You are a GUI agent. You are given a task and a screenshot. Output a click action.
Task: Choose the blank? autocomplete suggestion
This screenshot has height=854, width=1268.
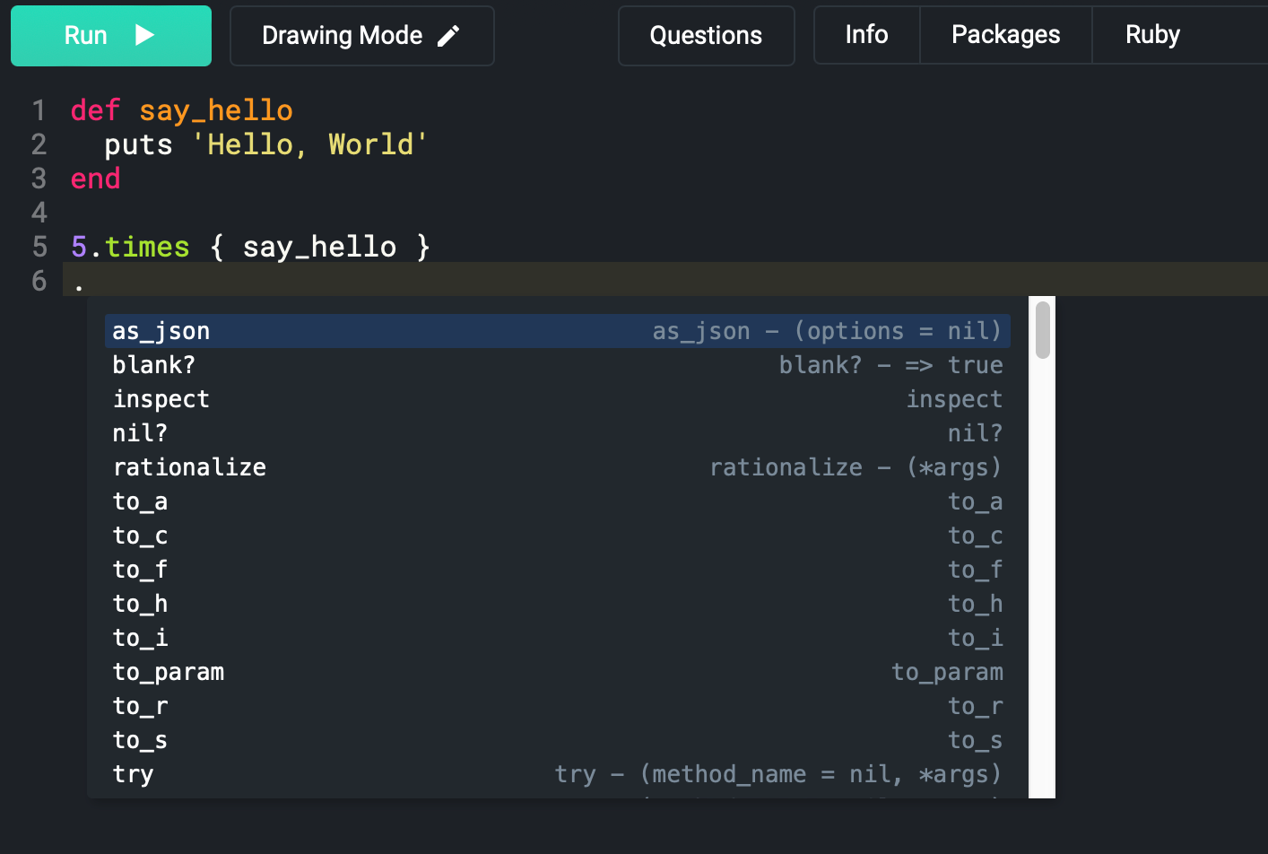point(558,365)
